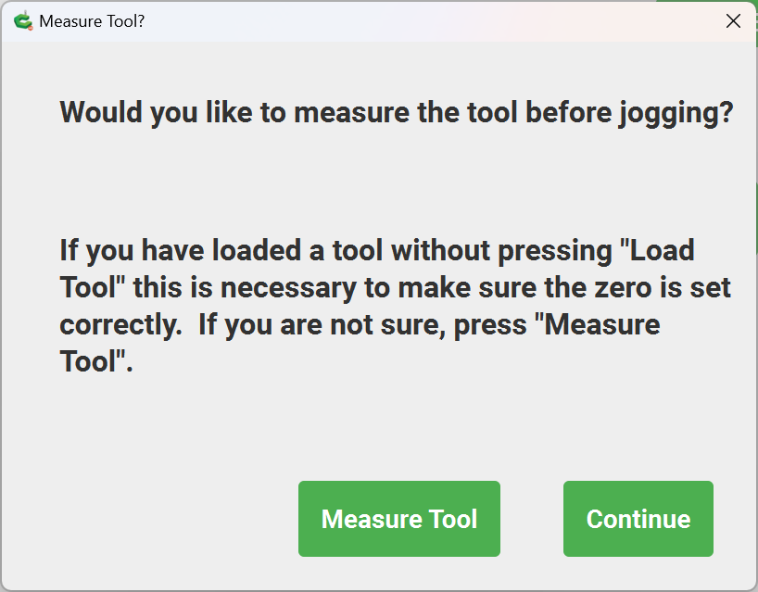The height and width of the screenshot is (592, 758).
Task: Click the empty area left of Measure Tool button
Action: pyautogui.click(x=150, y=519)
